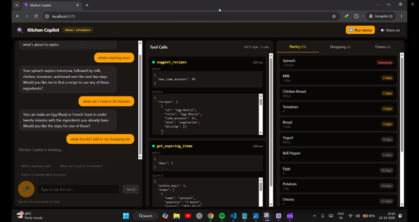Viewport: 419px width, 222px height.
Task: Open the Copilot taskbar icon
Action: click(165, 216)
